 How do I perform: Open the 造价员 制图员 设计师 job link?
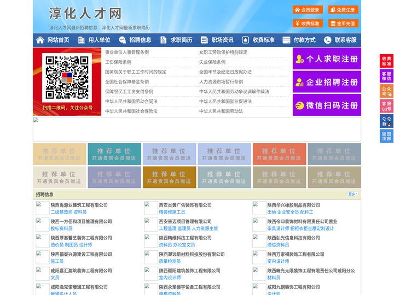[71, 245]
